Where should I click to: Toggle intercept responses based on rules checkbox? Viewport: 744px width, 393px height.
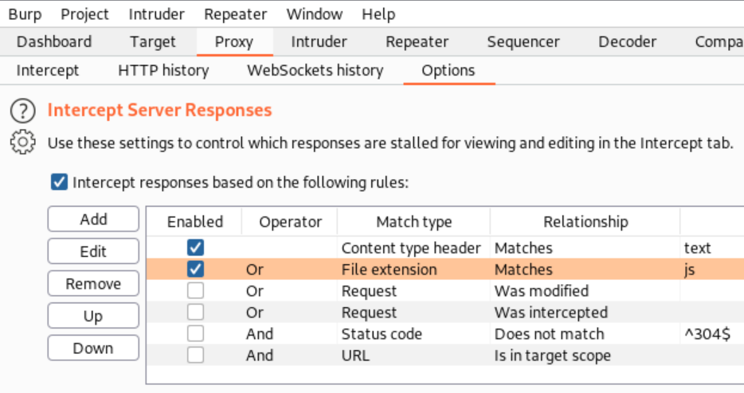[59, 182]
